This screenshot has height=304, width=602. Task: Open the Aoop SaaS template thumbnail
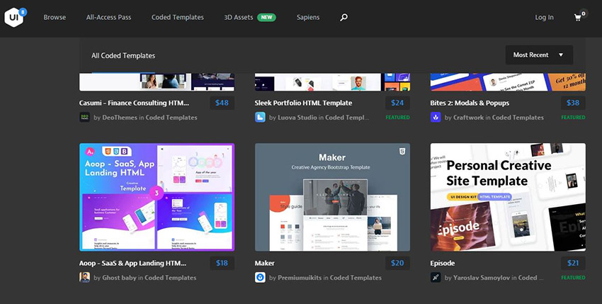click(x=157, y=197)
